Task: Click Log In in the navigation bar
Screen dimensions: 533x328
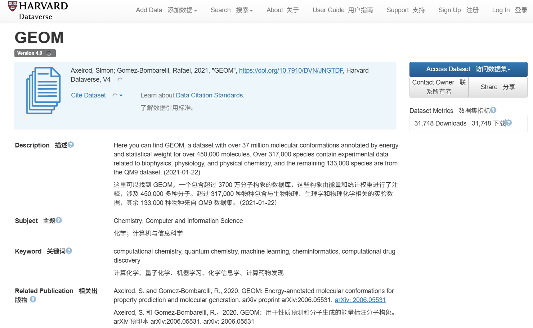Action: point(510,10)
